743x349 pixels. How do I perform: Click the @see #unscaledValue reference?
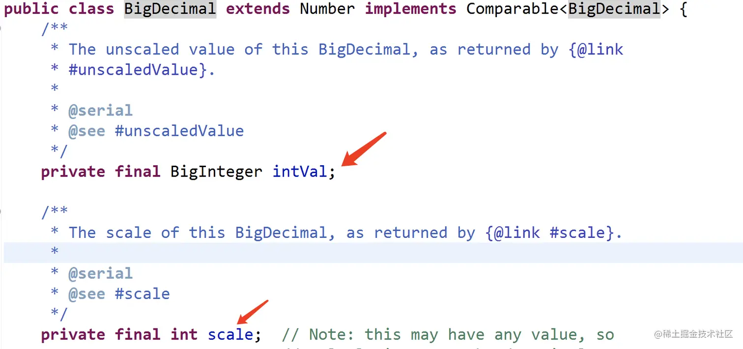(156, 131)
